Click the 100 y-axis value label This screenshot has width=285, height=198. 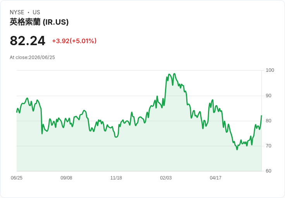[x=270, y=70]
